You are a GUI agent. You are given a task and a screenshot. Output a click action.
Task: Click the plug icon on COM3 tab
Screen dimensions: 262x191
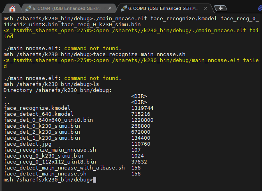(124, 8)
